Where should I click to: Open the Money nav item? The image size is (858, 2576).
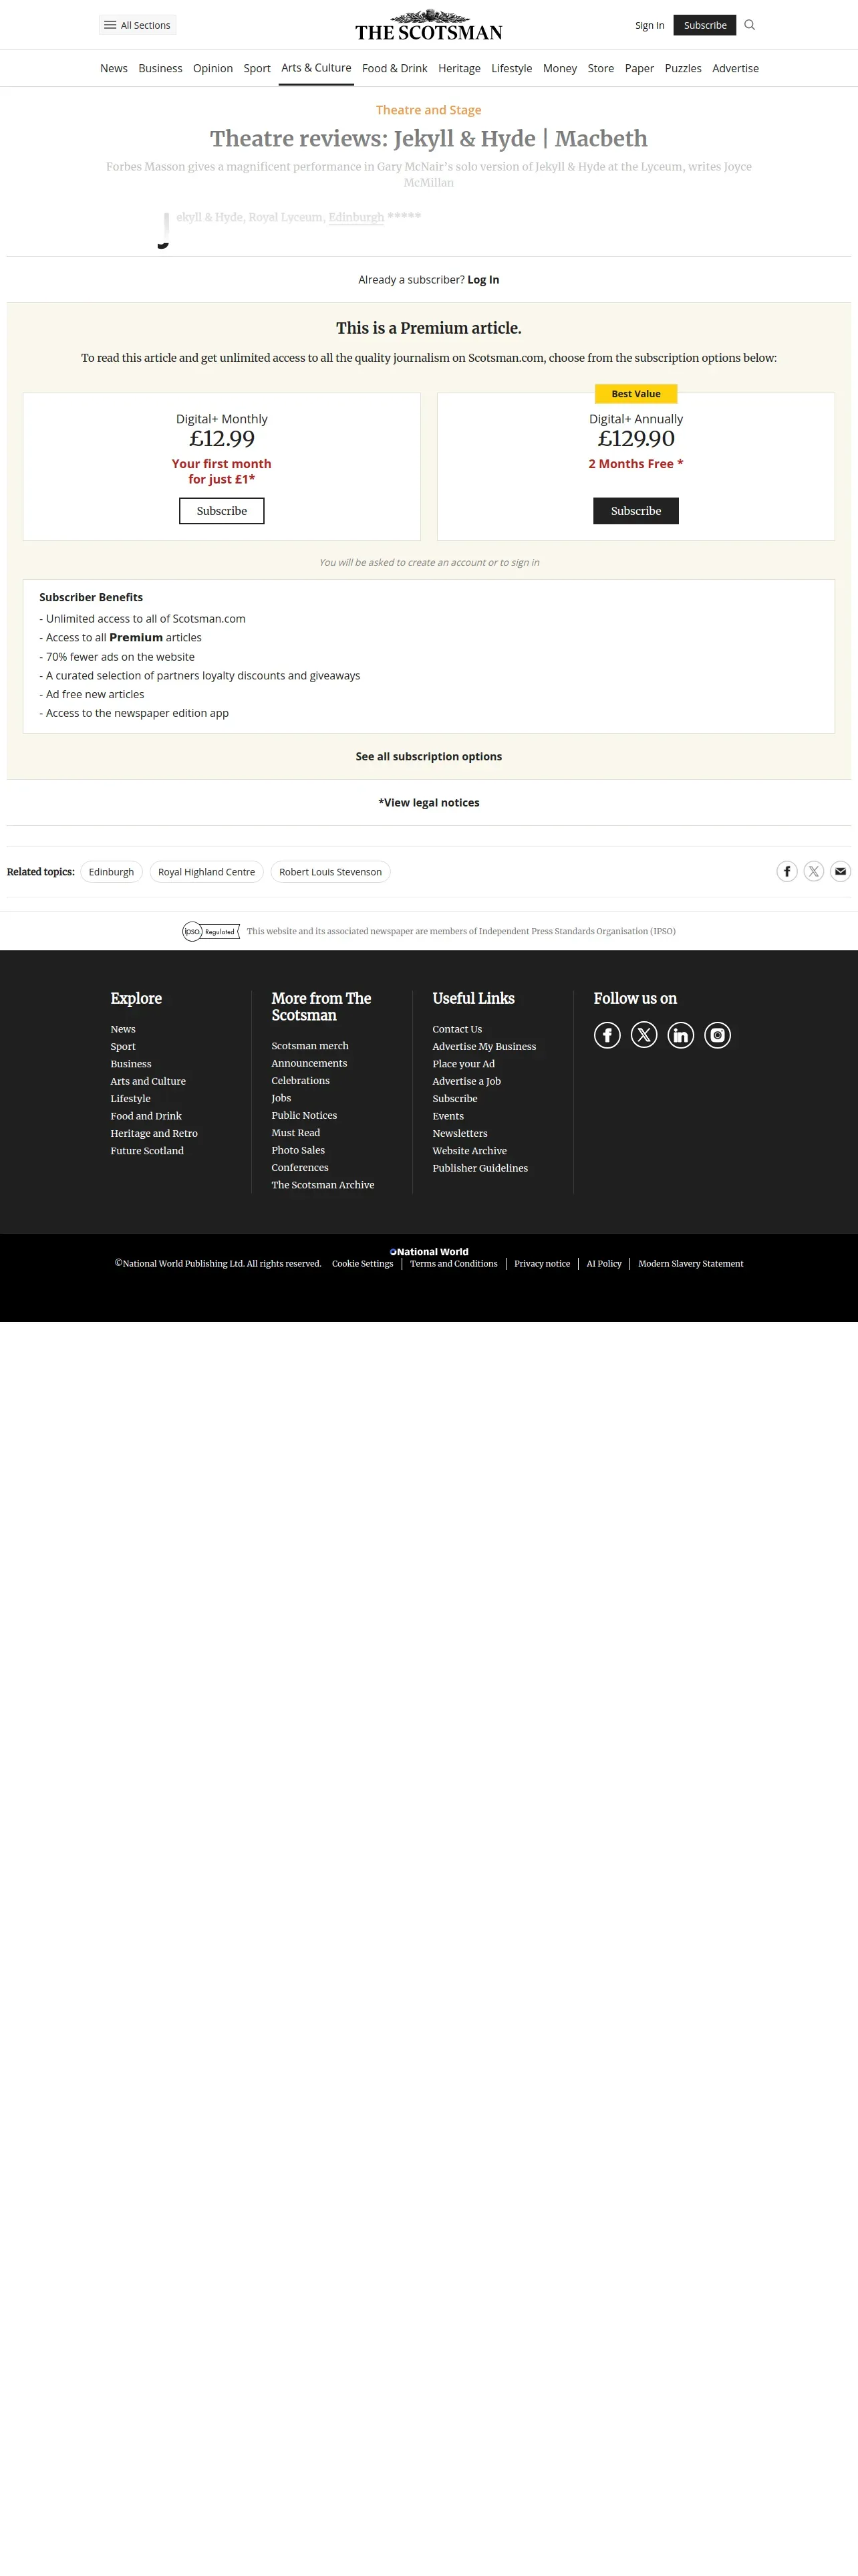click(559, 68)
